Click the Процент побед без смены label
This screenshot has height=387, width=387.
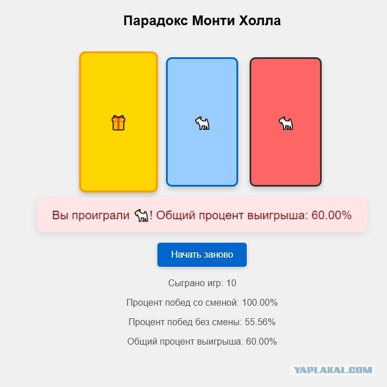pos(185,322)
